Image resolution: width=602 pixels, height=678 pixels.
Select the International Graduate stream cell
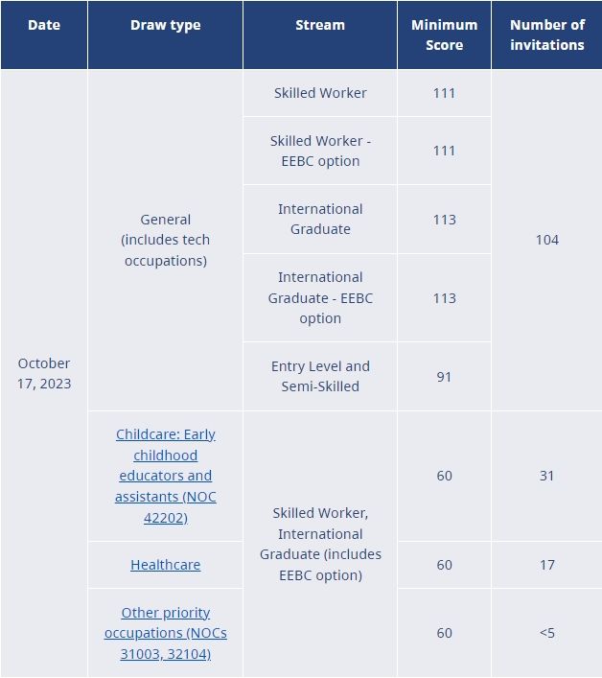click(320, 220)
